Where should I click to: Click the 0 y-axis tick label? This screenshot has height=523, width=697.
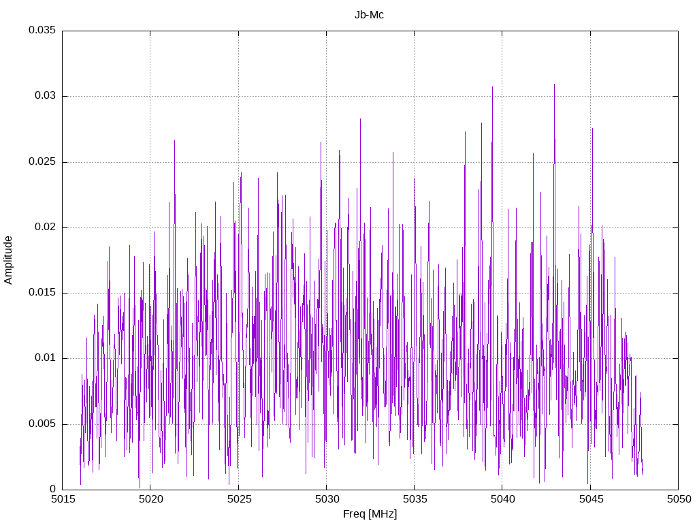pos(53,489)
